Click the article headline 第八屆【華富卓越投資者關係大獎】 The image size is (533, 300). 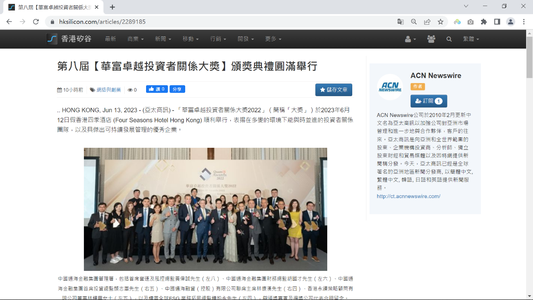pyautogui.click(x=187, y=66)
